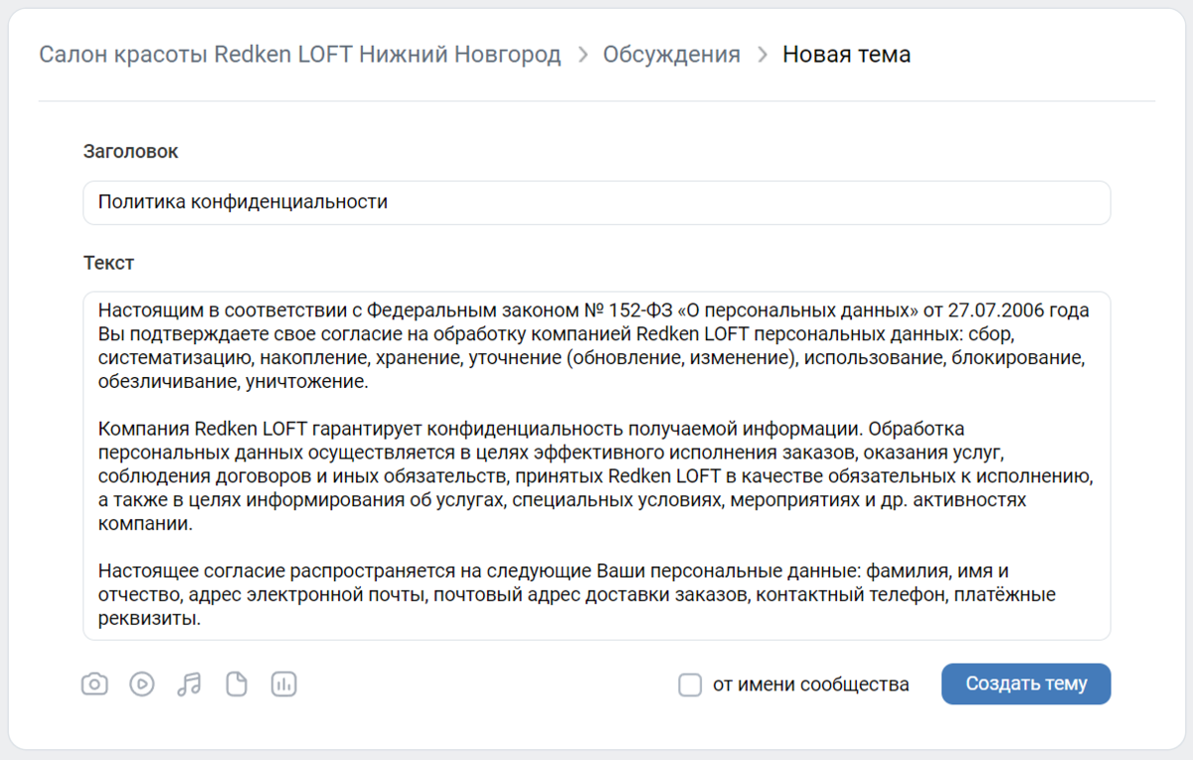Viewport: 1193px width, 760px height.
Task: Attach a photo using the camera icon
Action: 94,683
